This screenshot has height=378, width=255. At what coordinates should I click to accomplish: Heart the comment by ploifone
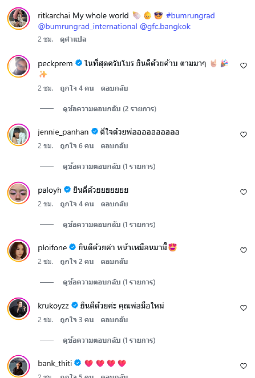244,250
